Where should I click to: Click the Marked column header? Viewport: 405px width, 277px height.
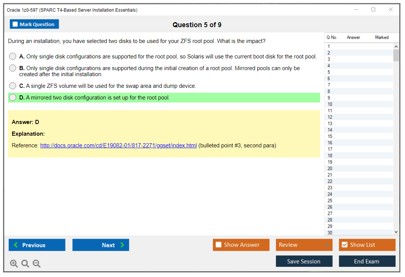click(382, 37)
